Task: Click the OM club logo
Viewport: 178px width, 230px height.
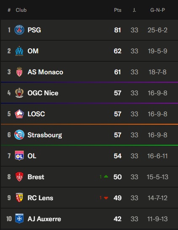Action: [x=19, y=51]
